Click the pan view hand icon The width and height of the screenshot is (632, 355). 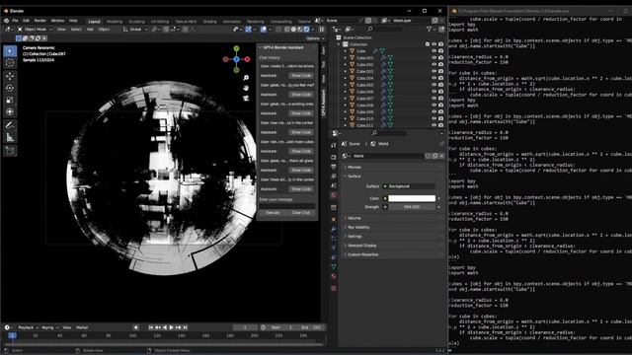246,88
